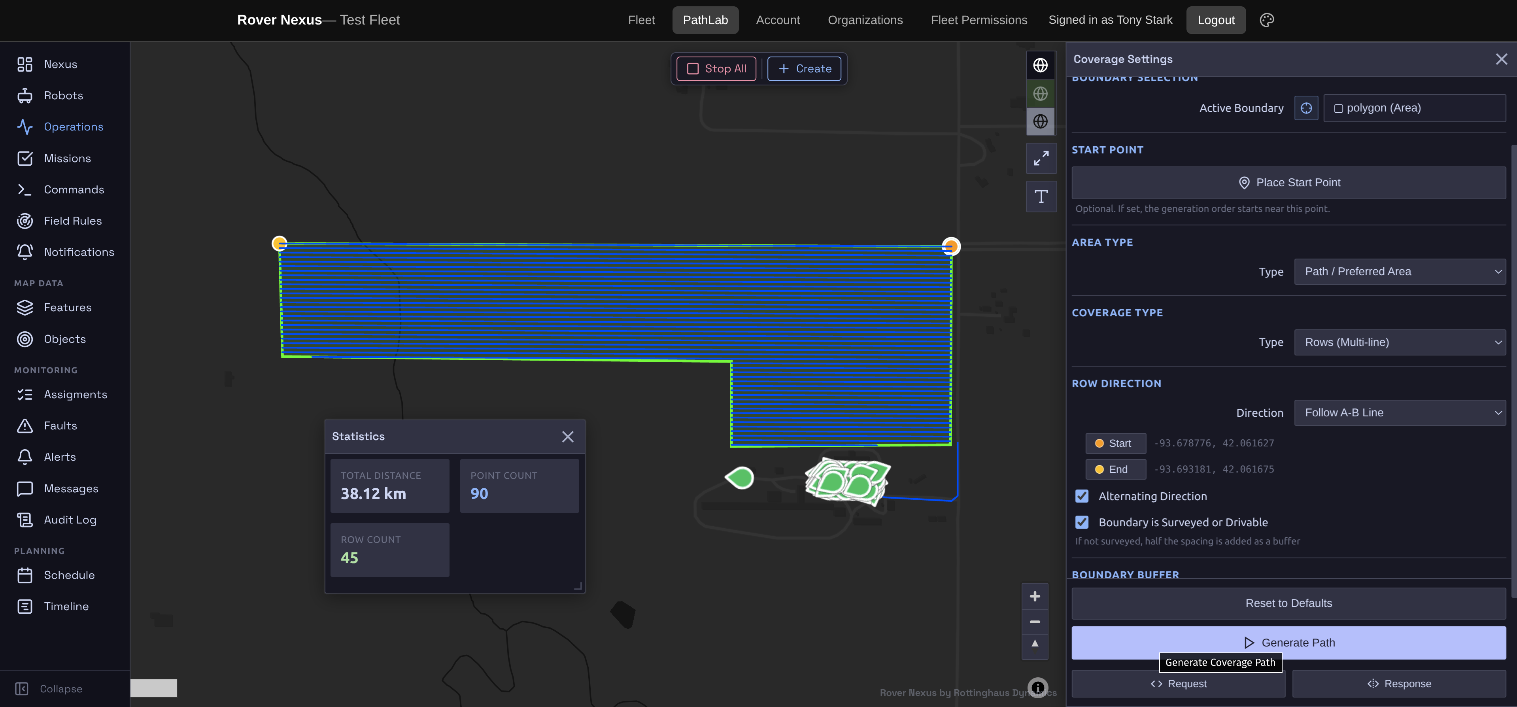Open the Area Type dropdown

pyautogui.click(x=1400, y=272)
